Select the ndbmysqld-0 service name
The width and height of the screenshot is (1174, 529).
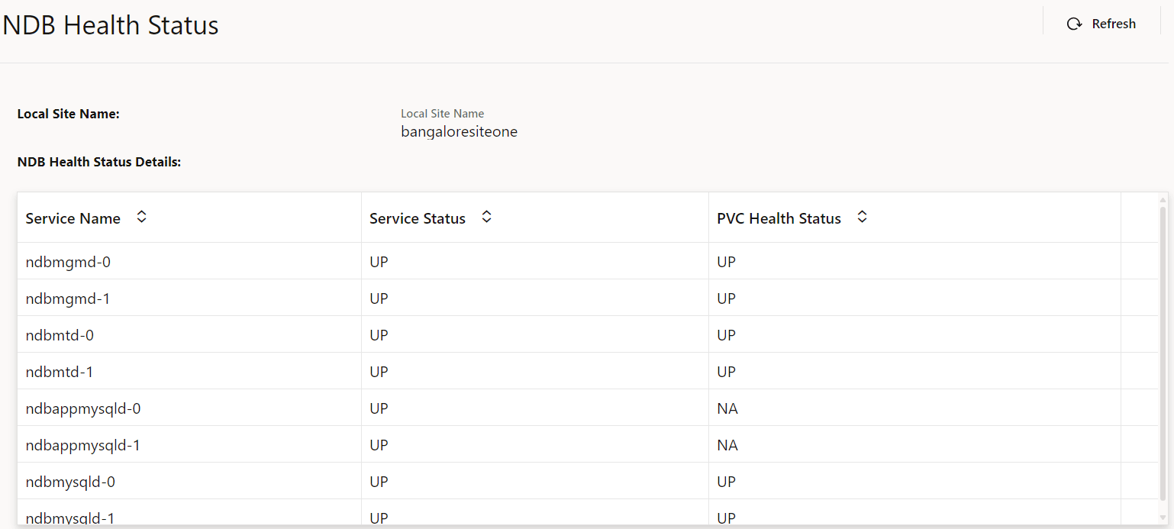pyautogui.click(x=70, y=481)
